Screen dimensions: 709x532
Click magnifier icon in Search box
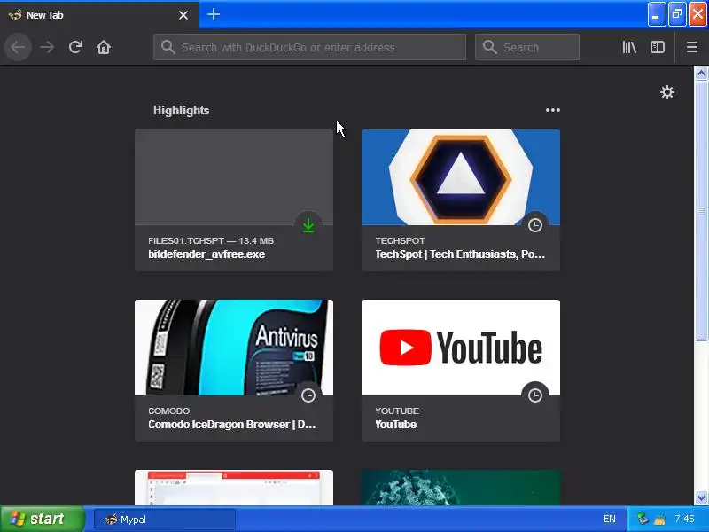tap(489, 47)
